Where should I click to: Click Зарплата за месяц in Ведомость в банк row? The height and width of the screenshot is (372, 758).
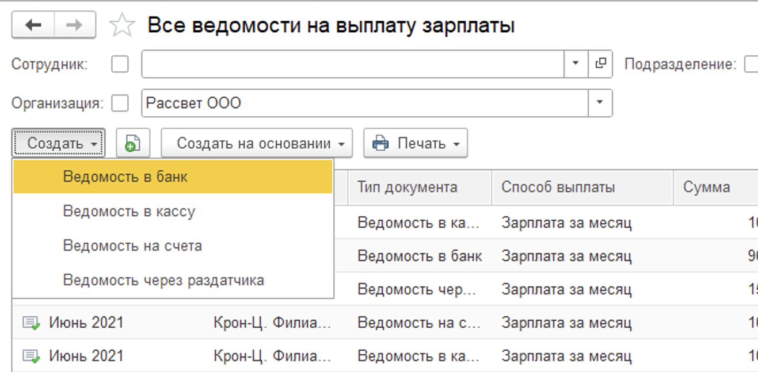pyautogui.click(x=566, y=256)
